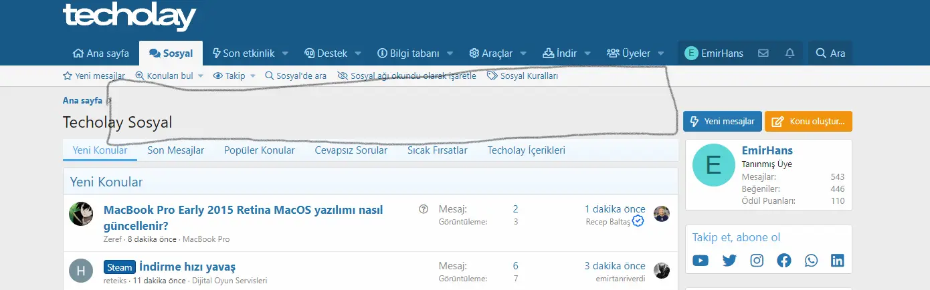Expand the Destek dropdown arrow
Screen dimensions: 930x290
(x=358, y=53)
